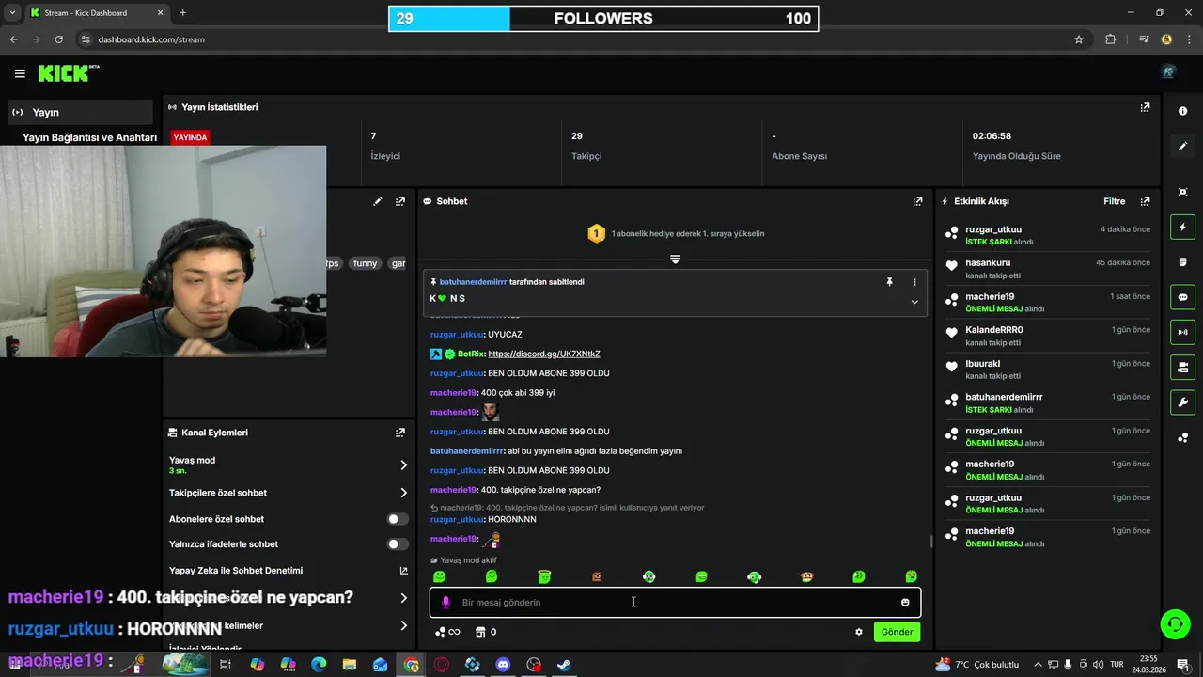The width and height of the screenshot is (1203, 677).
Task: Pop out the Sohbet chat panel
Action: point(917,201)
